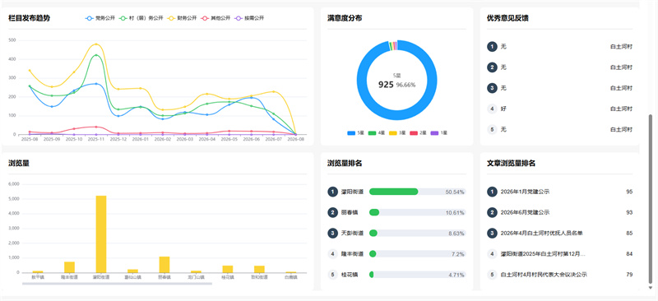Click the 致和街道 bar in the 浏览量 chart
Image resolution: width=658 pixels, height=301 pixels.
coord(259,269)
